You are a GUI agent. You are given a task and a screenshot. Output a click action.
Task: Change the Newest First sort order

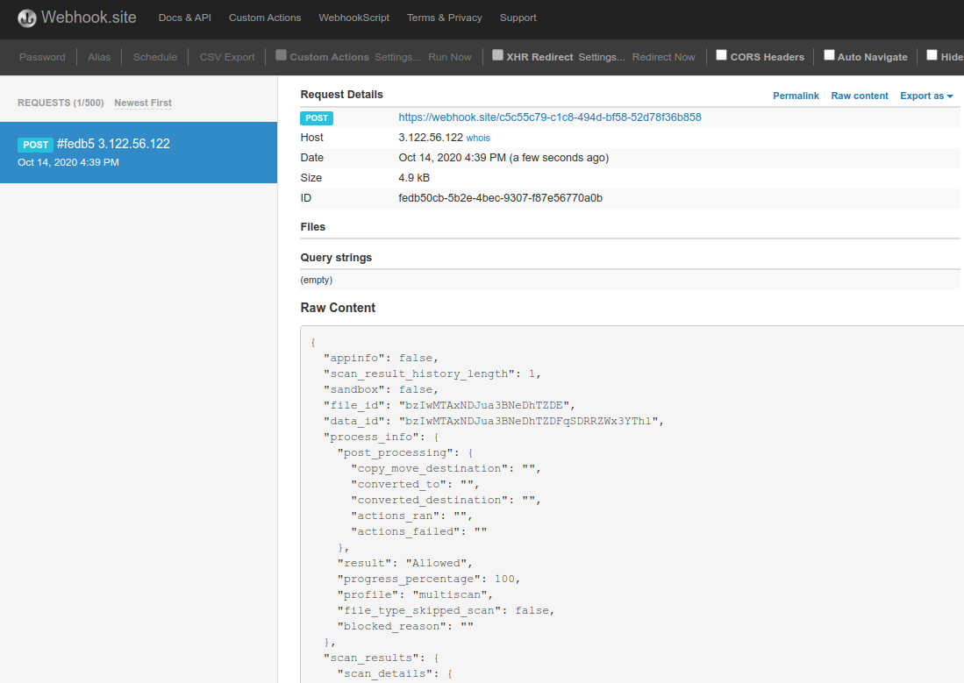point(143,103)
